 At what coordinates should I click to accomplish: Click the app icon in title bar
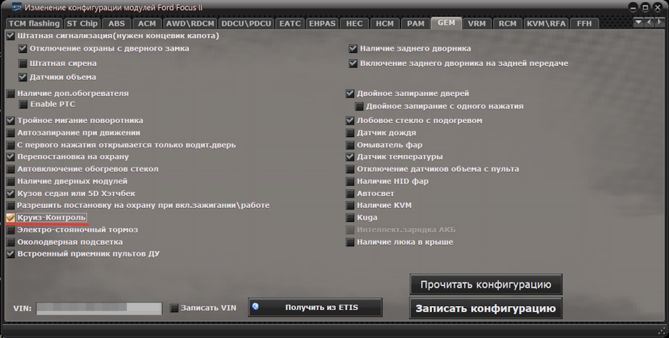pos(16,8)
